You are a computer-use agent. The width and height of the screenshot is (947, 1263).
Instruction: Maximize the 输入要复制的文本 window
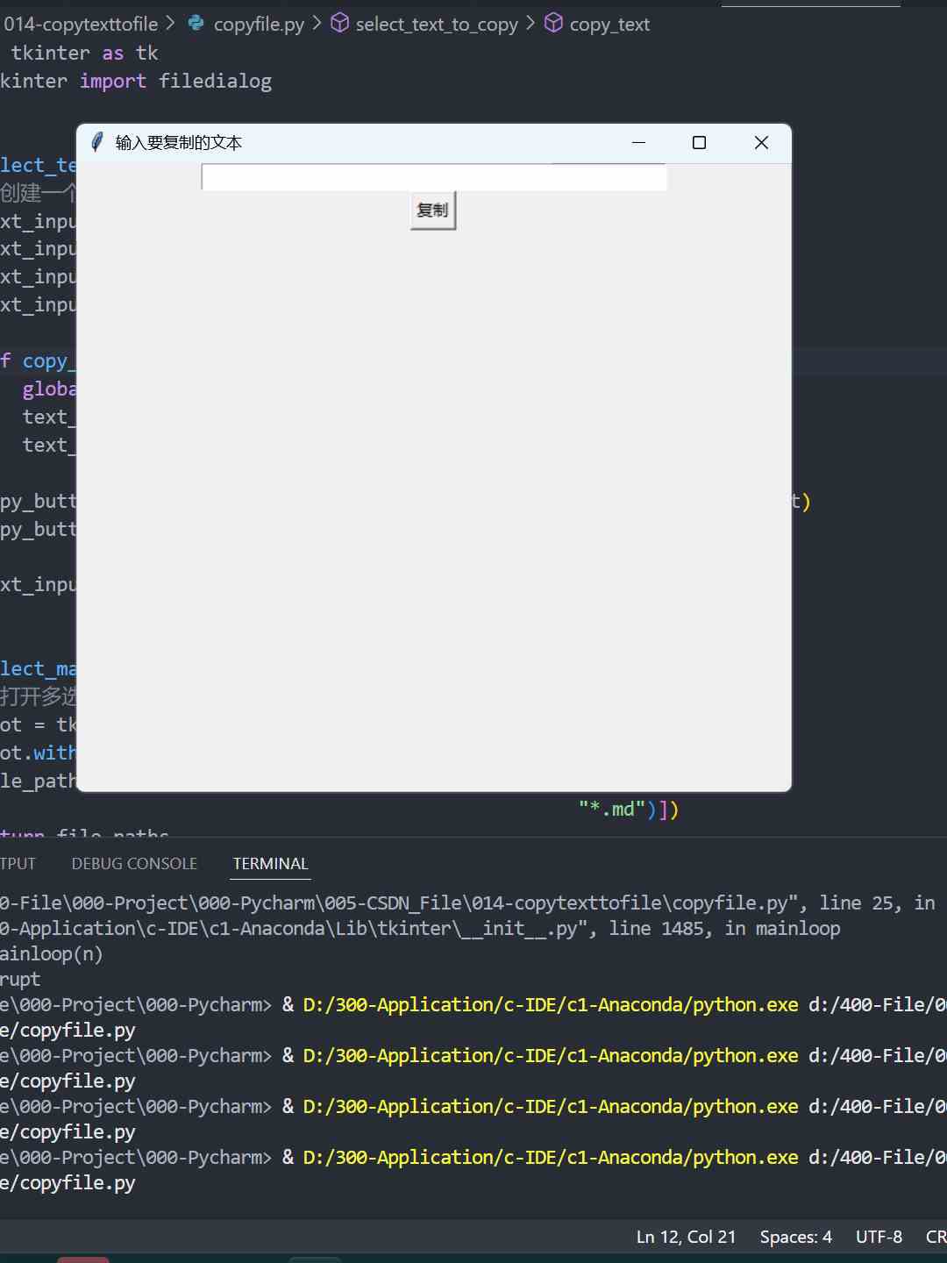tap(699, 142)
